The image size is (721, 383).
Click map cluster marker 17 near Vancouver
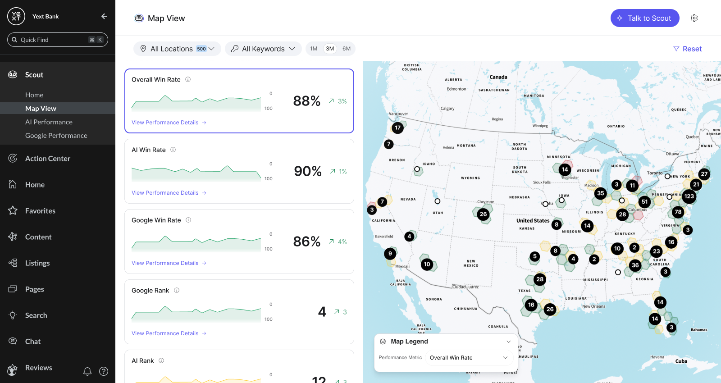(397, 128)
